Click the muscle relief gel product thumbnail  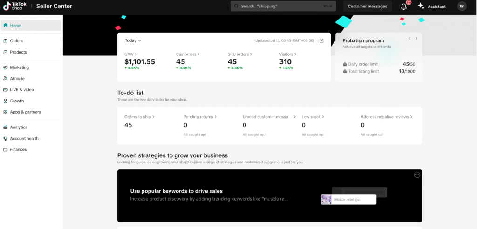point(326,199)
